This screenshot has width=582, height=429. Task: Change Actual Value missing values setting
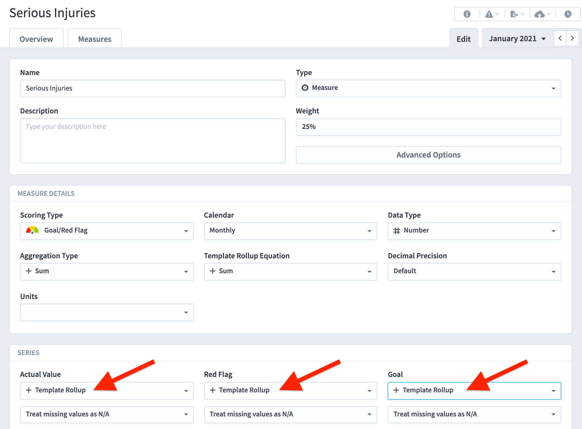107,414
